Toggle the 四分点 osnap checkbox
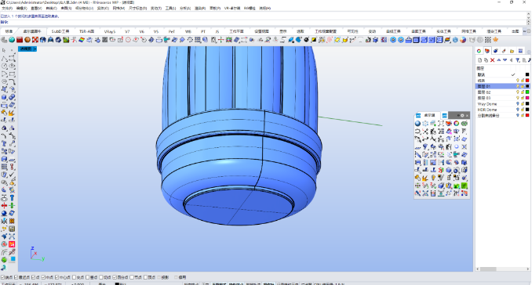Viewport: 532px width, 285px height. coord(115,277)
